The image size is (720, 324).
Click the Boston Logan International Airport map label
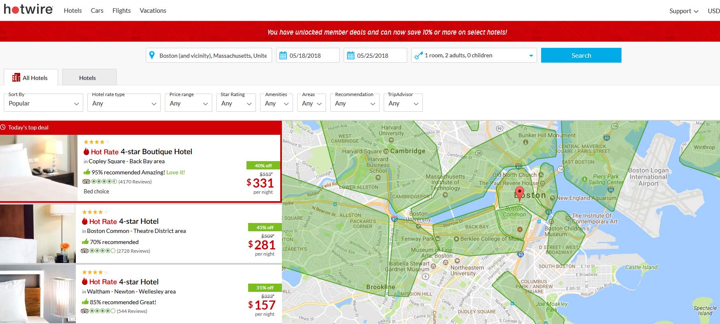(648, 177)
